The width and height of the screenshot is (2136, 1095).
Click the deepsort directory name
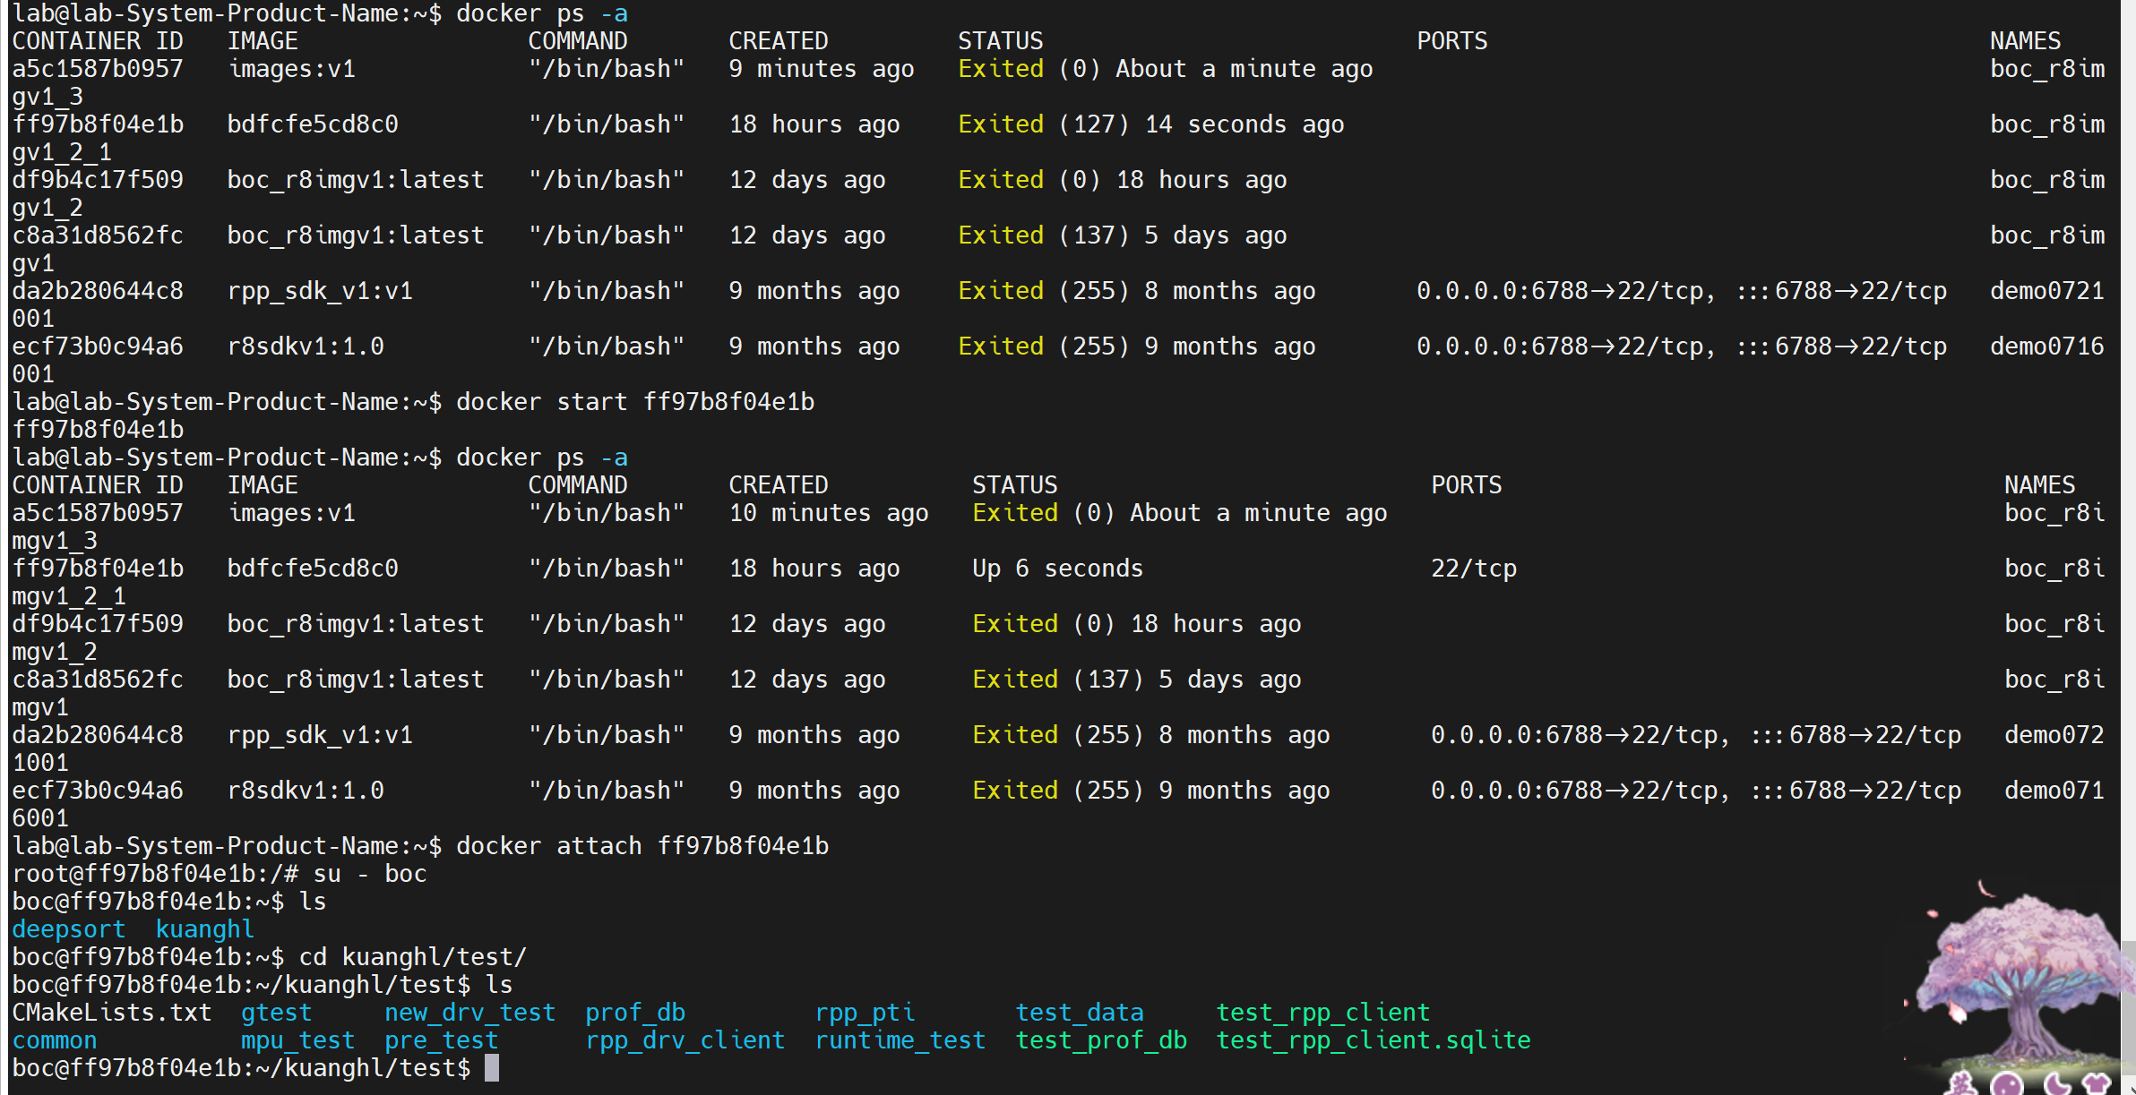68,929
